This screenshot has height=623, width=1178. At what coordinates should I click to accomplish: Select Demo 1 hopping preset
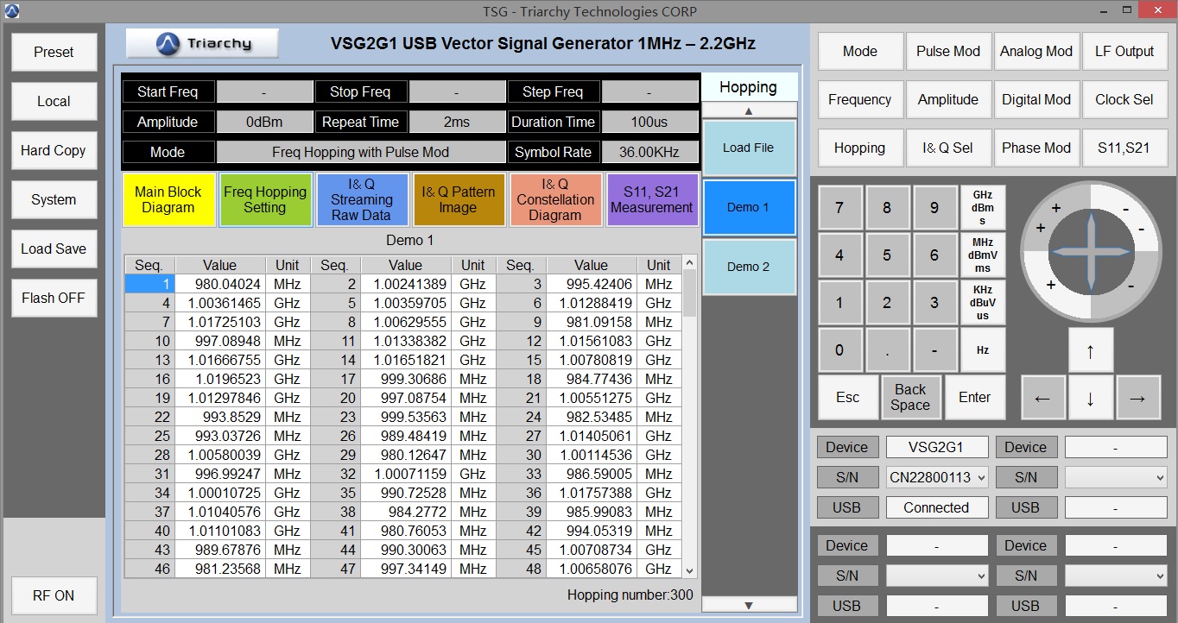pyautogui.click(x=749, y=207)
